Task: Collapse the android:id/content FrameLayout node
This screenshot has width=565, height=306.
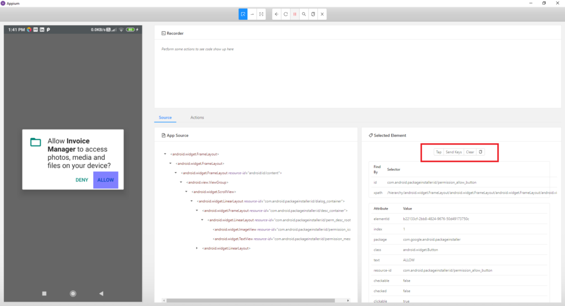Action: 176,173
